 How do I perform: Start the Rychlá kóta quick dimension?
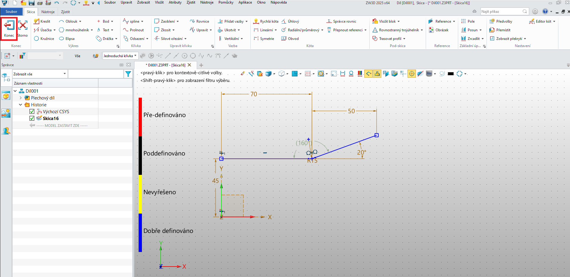click(266, 21)
